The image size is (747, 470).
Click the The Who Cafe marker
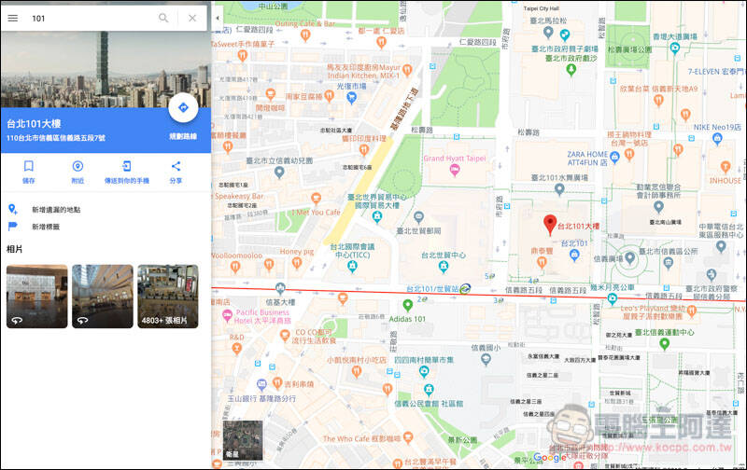[407, 437]
